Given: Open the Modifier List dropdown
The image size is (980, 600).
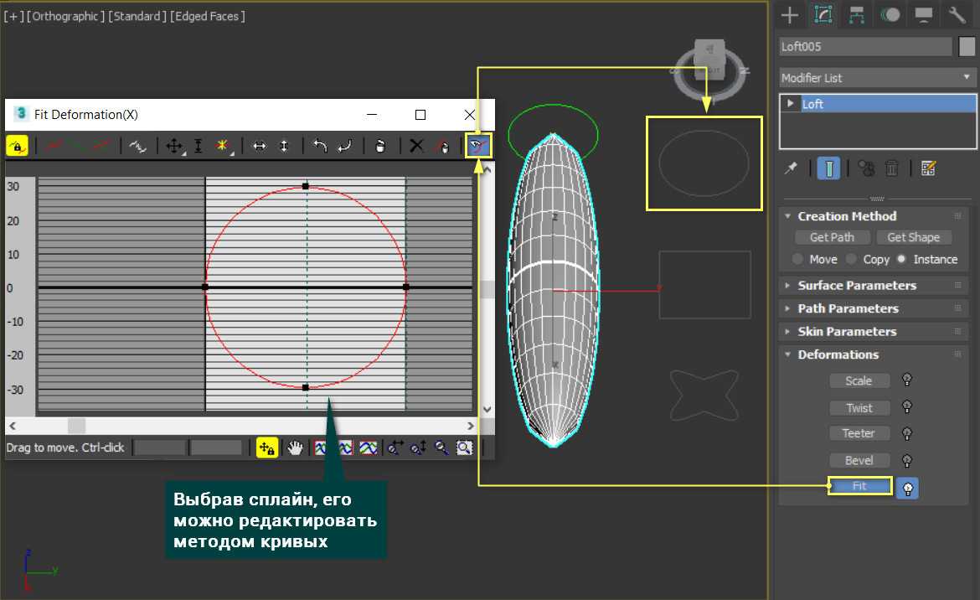Looking at the screenshot, I should [x=878, y=78].
